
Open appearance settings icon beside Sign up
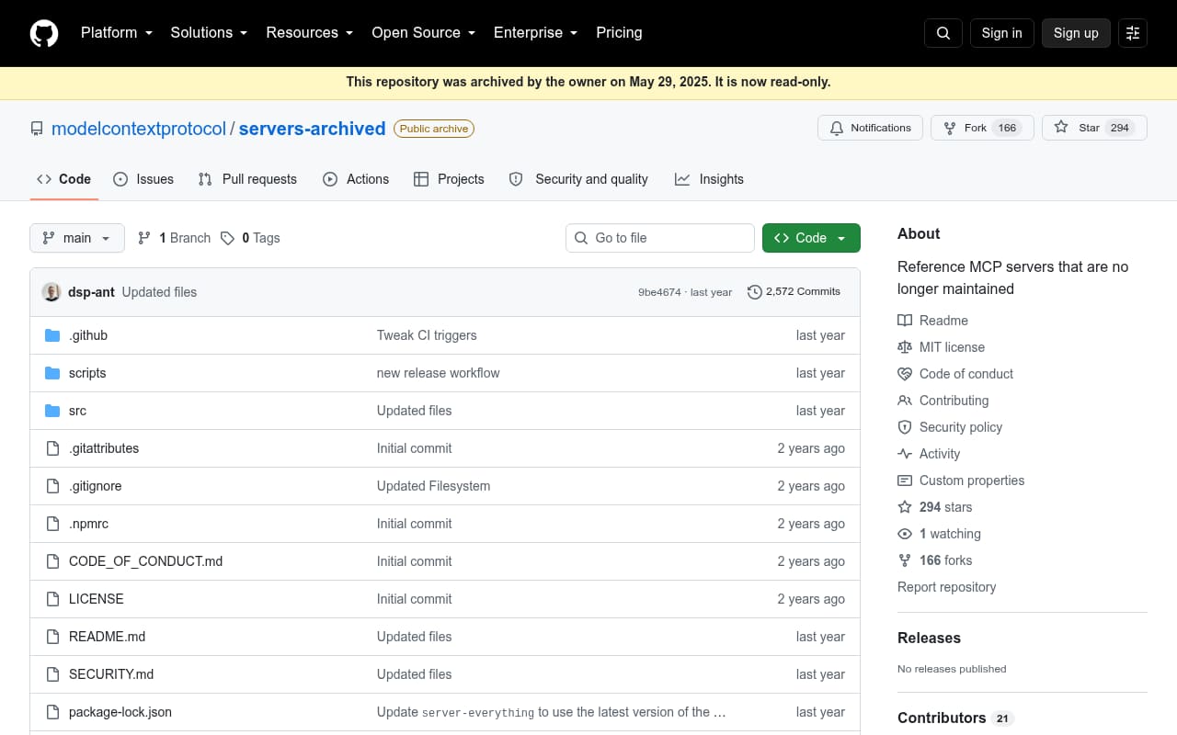tap(1133, 33)
